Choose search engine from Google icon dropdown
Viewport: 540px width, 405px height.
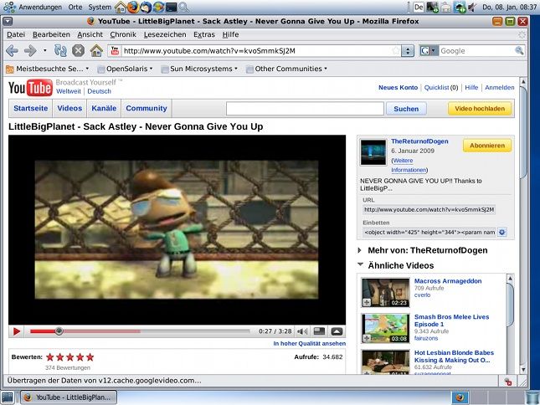[428, 51]
